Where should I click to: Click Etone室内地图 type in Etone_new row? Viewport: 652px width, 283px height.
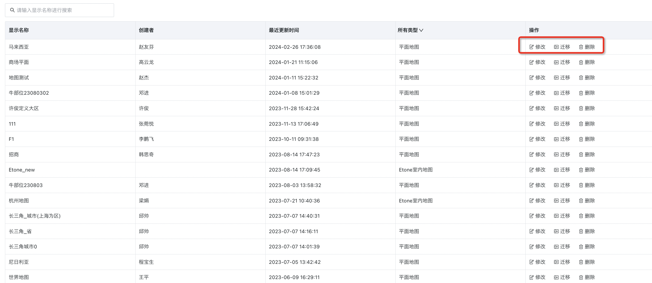(416, 170)
